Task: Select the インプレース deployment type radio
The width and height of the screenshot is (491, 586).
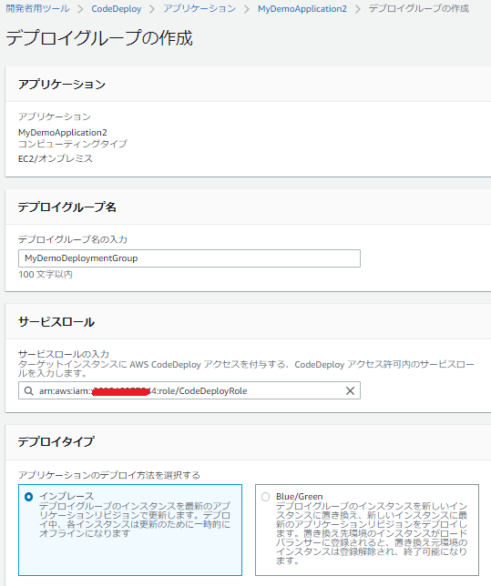Action: (29, 497)
